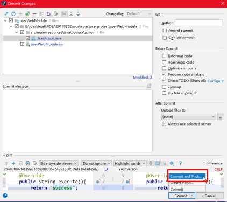Image resolution: width=227 pixels, height=202 pixels.
Task: Enable the Reformat code checkbox
Action: (x=164, y=56)
